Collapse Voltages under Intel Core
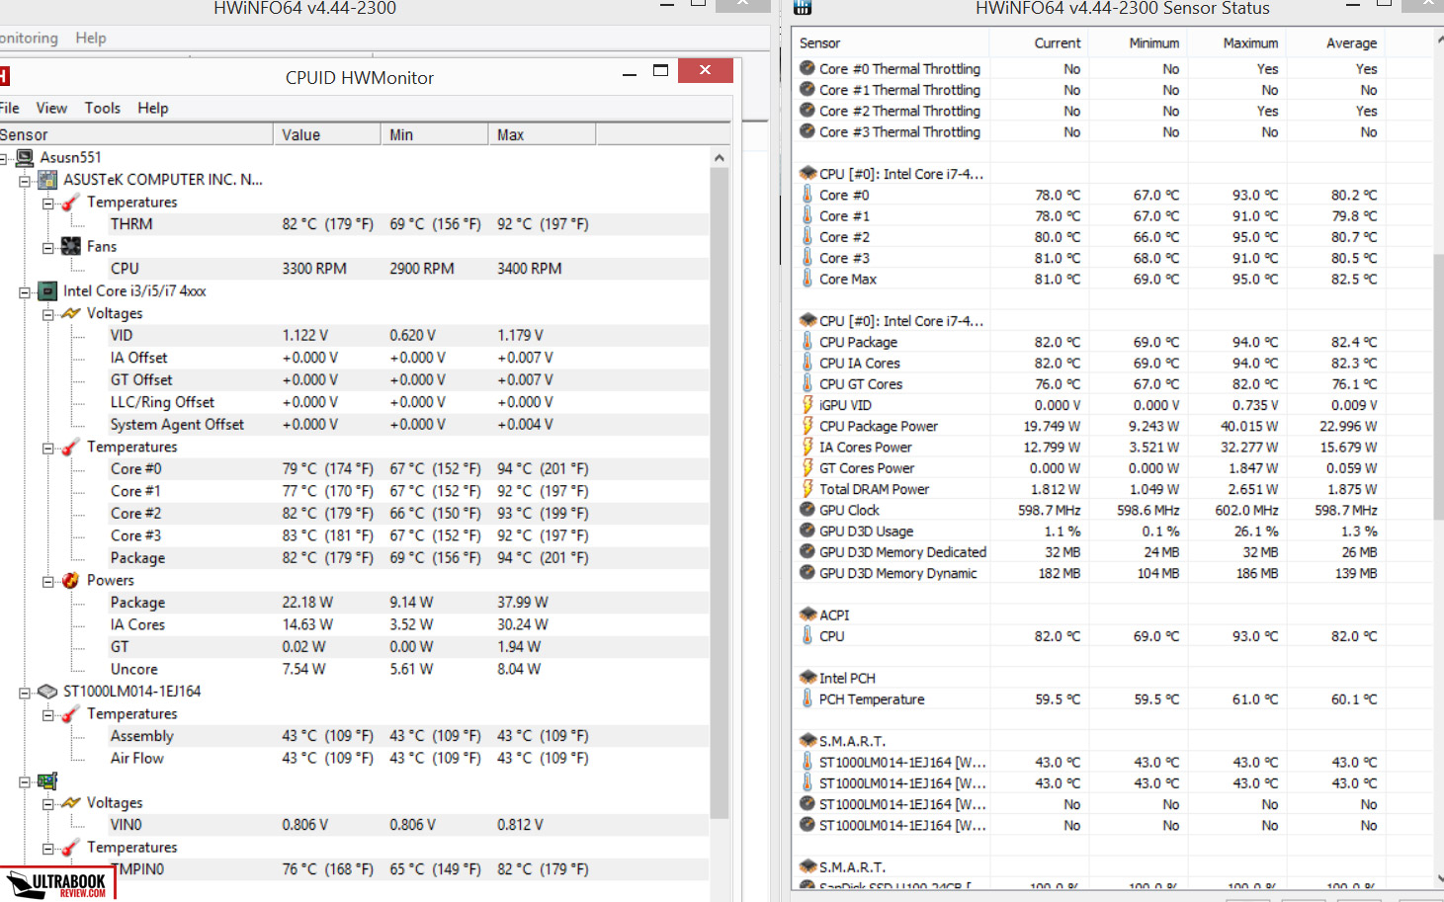This screenshot has height=902, width=1444. click(47, 314)
